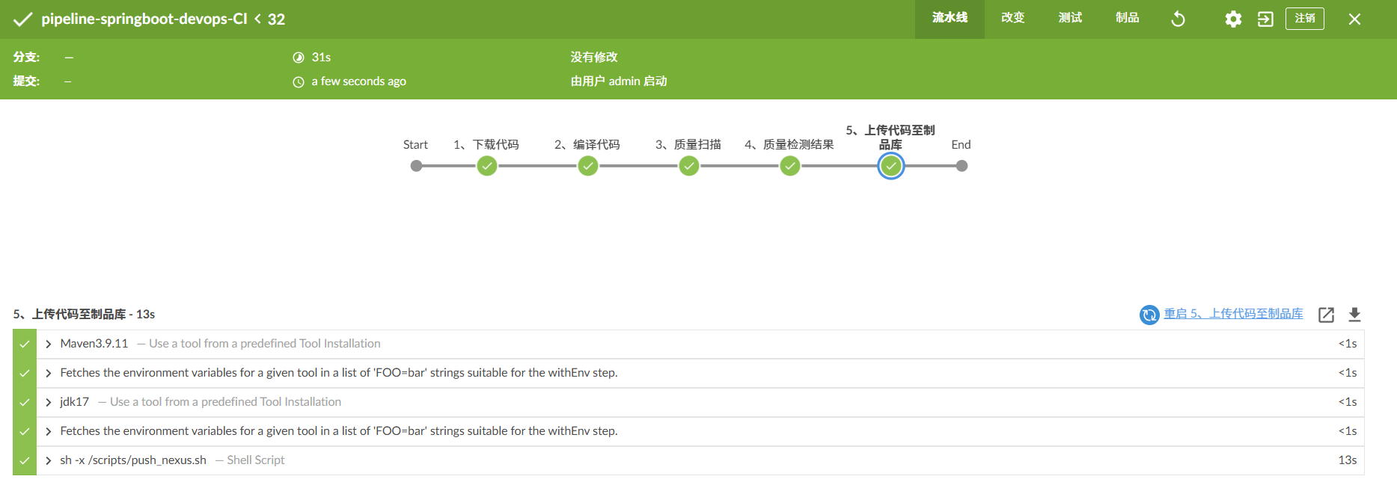Select the 3、质量扫描 stage node
1397x488 pixels.
click(x=689, y=166)
